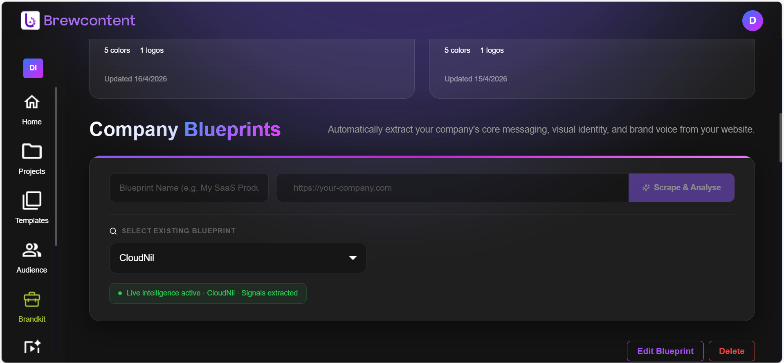Image resolution: width=784 pixels, height=363 pixels.
Task: Focus the company URL input field
Action: 452,187
